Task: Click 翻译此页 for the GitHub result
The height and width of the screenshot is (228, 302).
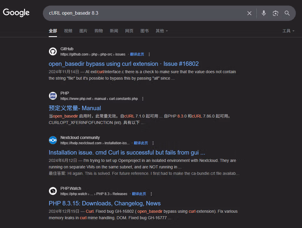Action: point(137,54)
